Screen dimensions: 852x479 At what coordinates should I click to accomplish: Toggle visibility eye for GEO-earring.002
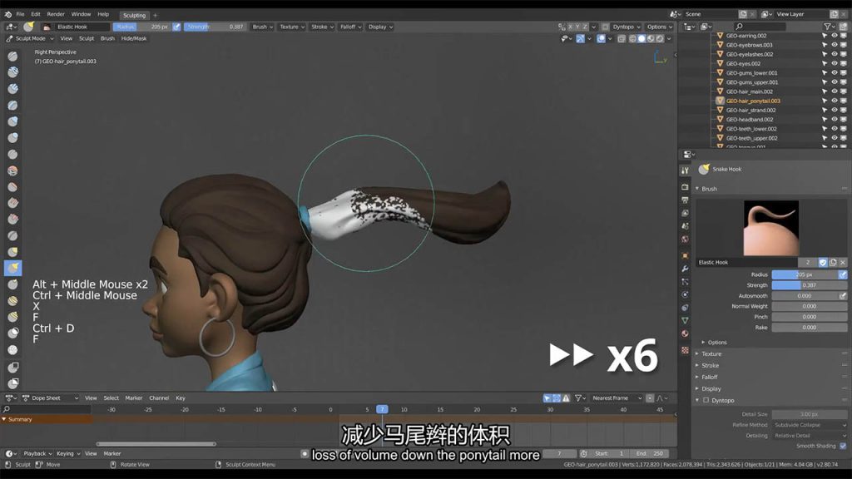click(834, 35)
